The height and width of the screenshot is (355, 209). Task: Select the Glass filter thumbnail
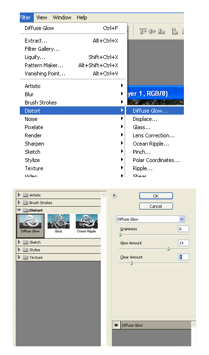[x=58, y=223]
